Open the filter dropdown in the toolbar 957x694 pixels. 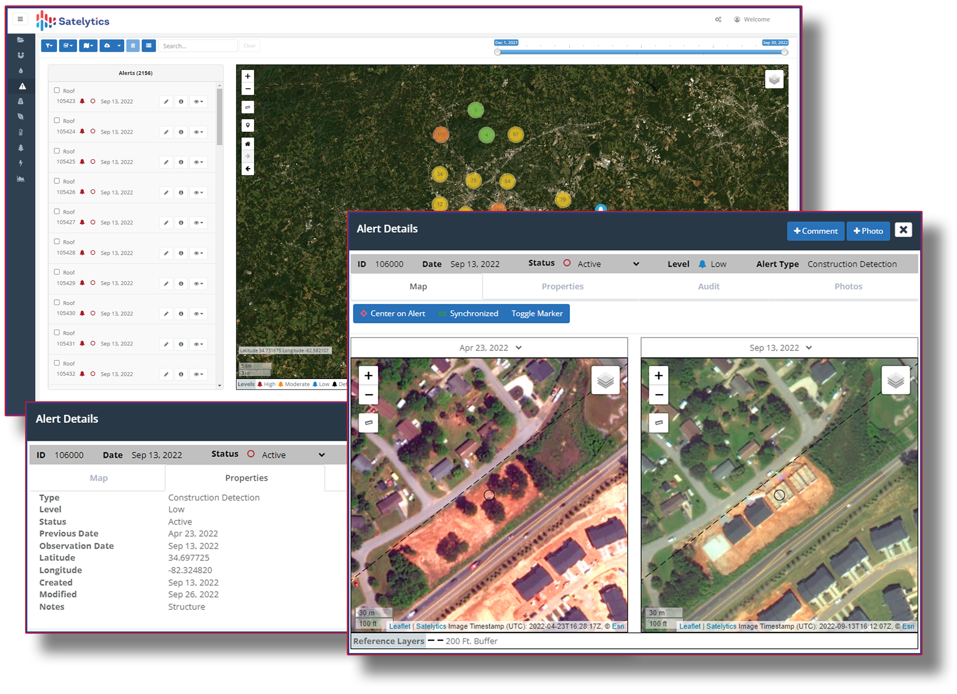49,46
